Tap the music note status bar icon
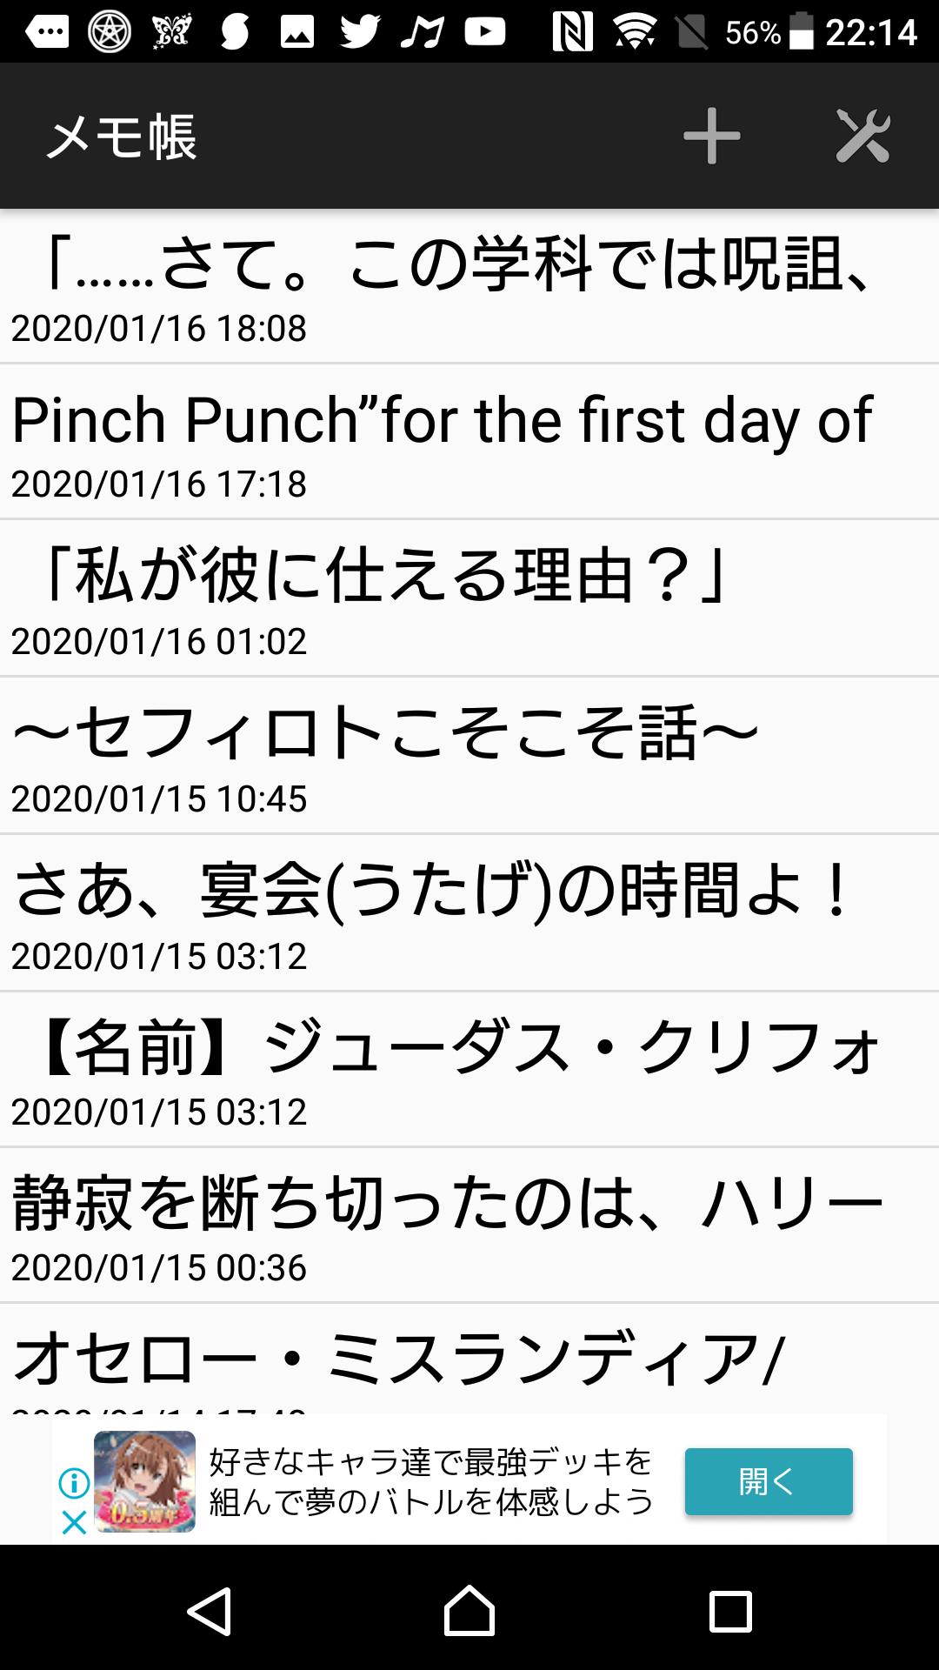 point(422,32)
